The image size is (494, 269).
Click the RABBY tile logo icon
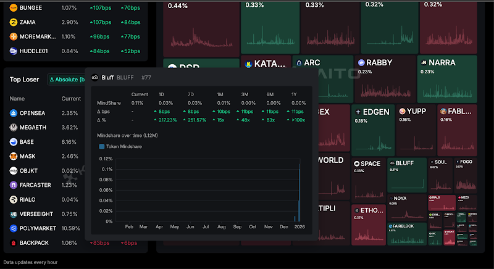coord(361,62)
